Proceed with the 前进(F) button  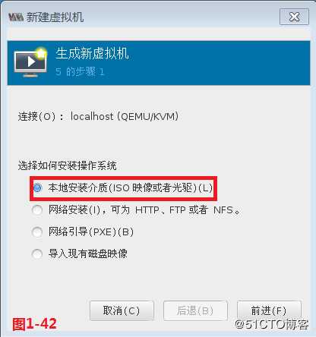point(269,310)
